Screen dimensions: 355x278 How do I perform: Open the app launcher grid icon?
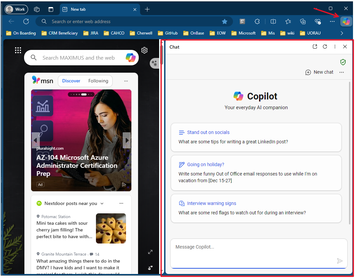click(18, 50)
